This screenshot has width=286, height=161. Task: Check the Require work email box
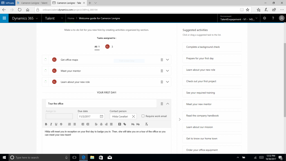pos(143,116)
